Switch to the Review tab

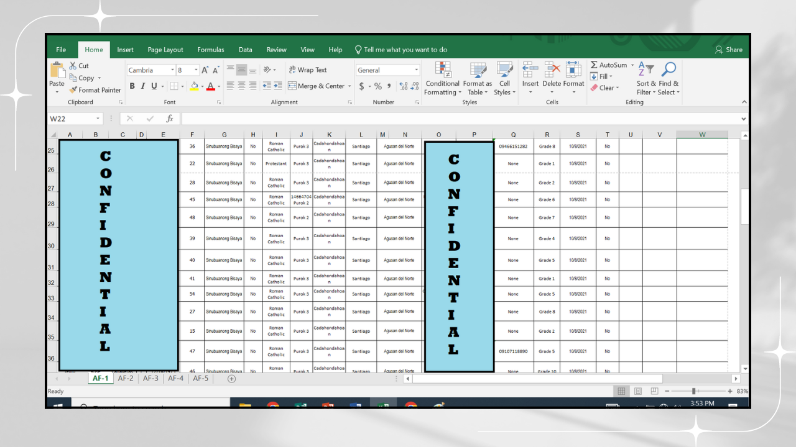pos(277,50)
